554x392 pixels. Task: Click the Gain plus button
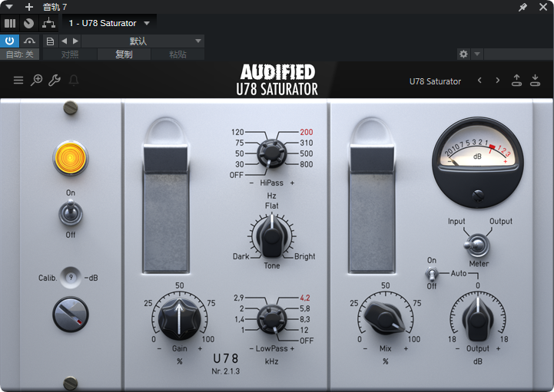[200, 348]
